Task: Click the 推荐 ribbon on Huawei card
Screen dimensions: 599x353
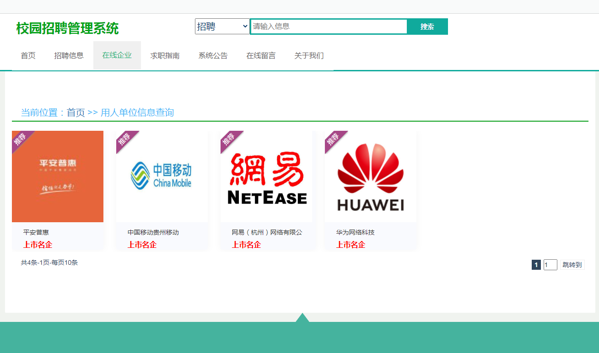Action: click(333, 139)
